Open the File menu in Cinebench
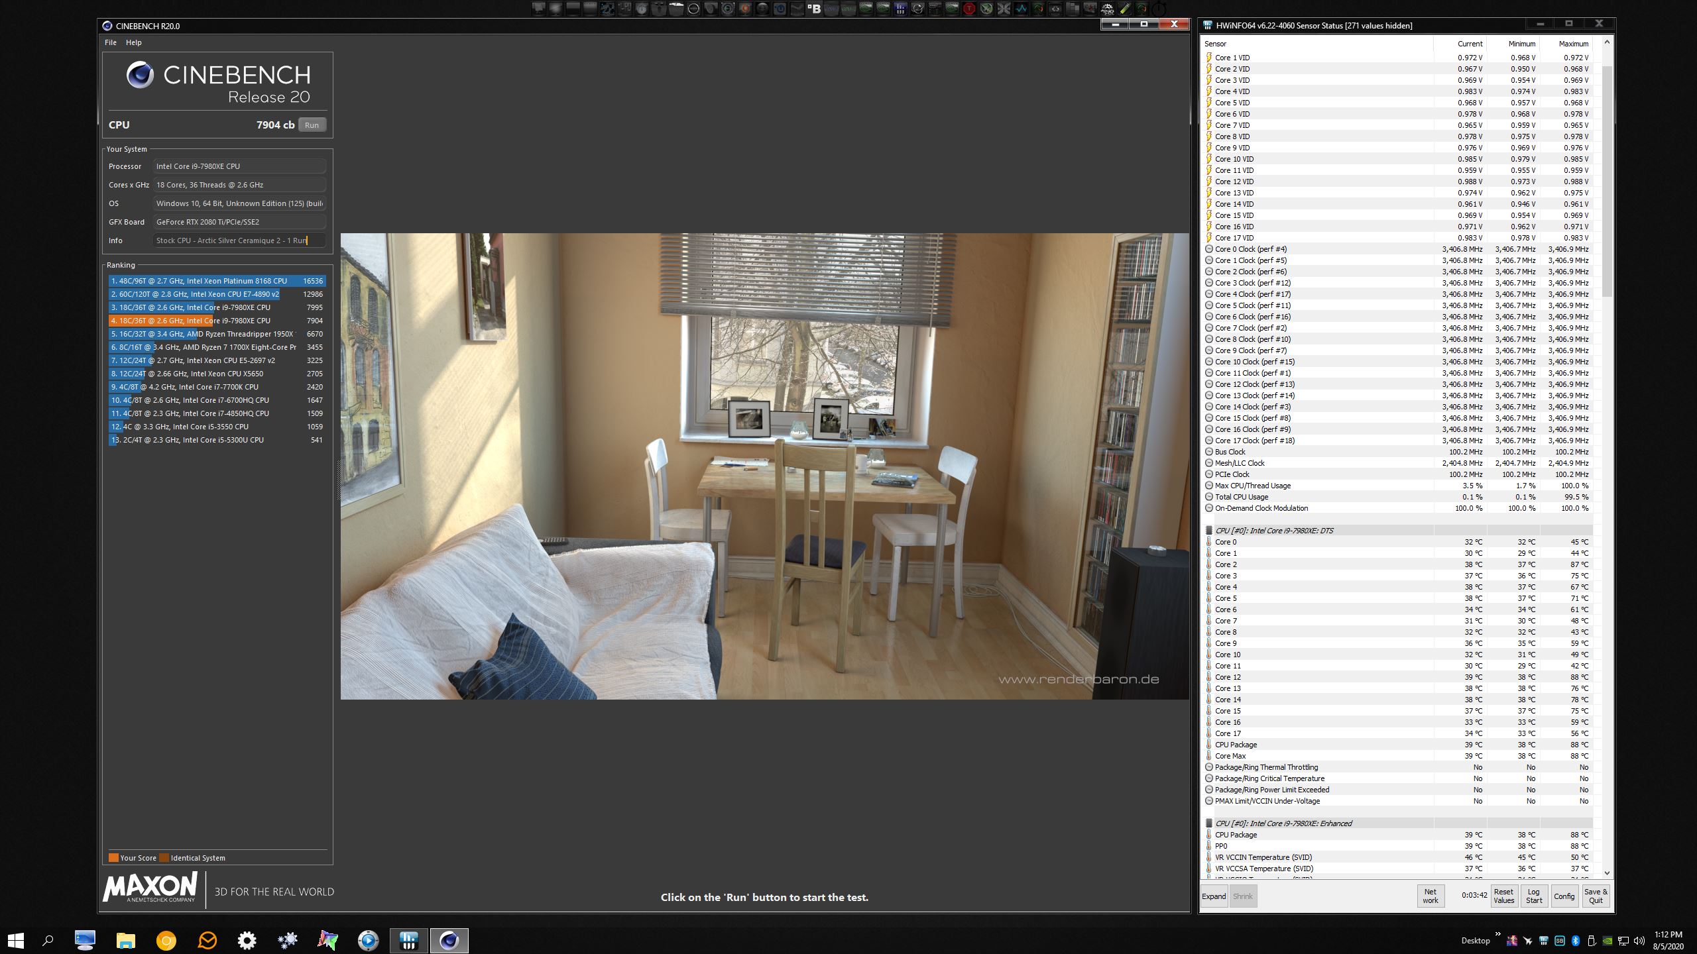Image resolution: width=1697 pixels, height=954 pixels. point(110,42)
